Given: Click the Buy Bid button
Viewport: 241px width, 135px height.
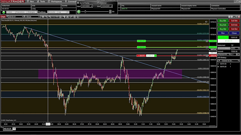Looking at the screenshot, I should (223, 29).
